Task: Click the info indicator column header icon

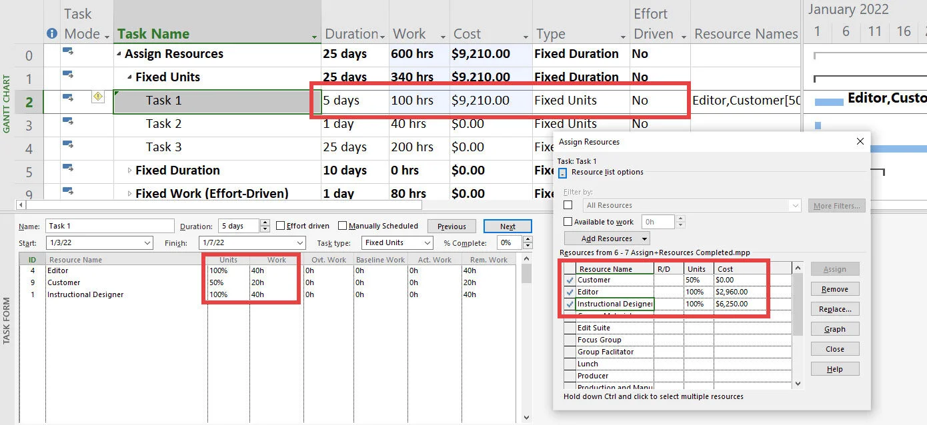Action: tap(52, 34)
